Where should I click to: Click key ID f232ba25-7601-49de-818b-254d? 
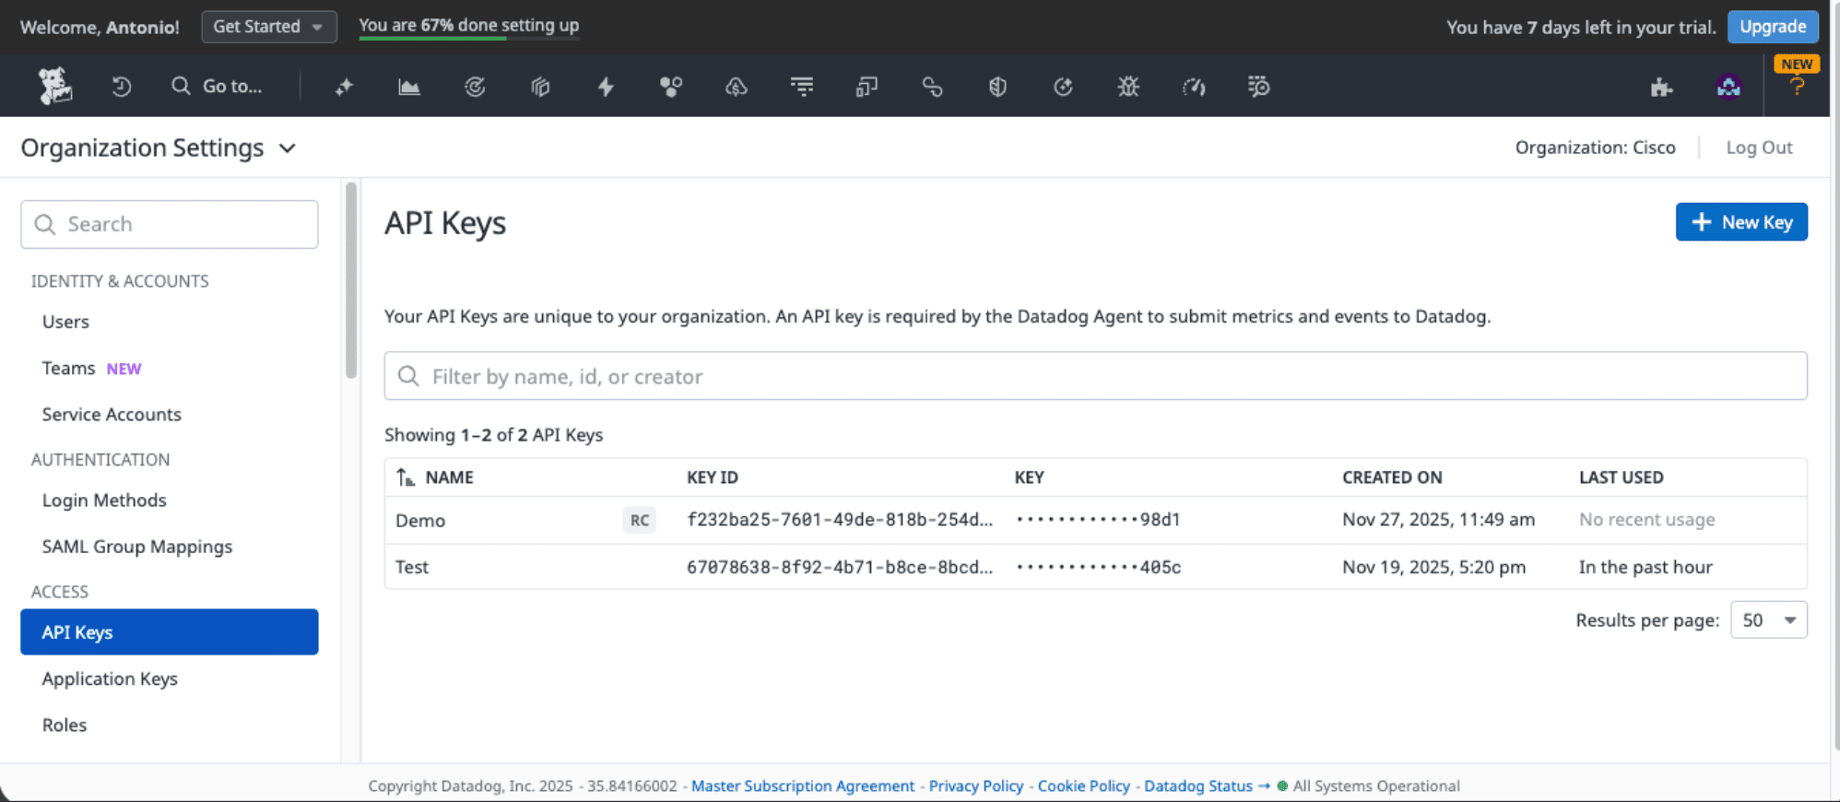(840, 520)
